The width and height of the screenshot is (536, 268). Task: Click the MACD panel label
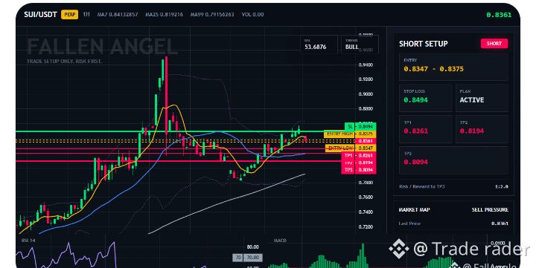[x=280, y=241]
